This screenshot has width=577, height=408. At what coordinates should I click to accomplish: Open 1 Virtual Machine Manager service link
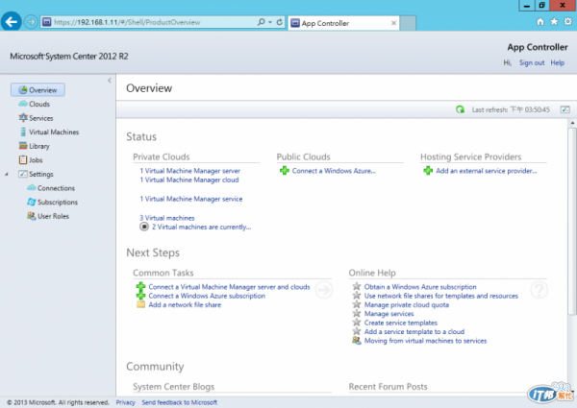pos(191,199)
